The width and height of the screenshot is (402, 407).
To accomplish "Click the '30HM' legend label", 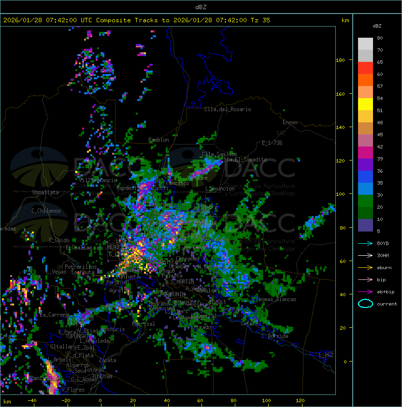I will [383, 255].
